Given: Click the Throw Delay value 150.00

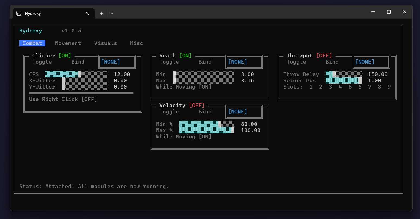Looking at the screenshot, I should click(x=378, y=74).
